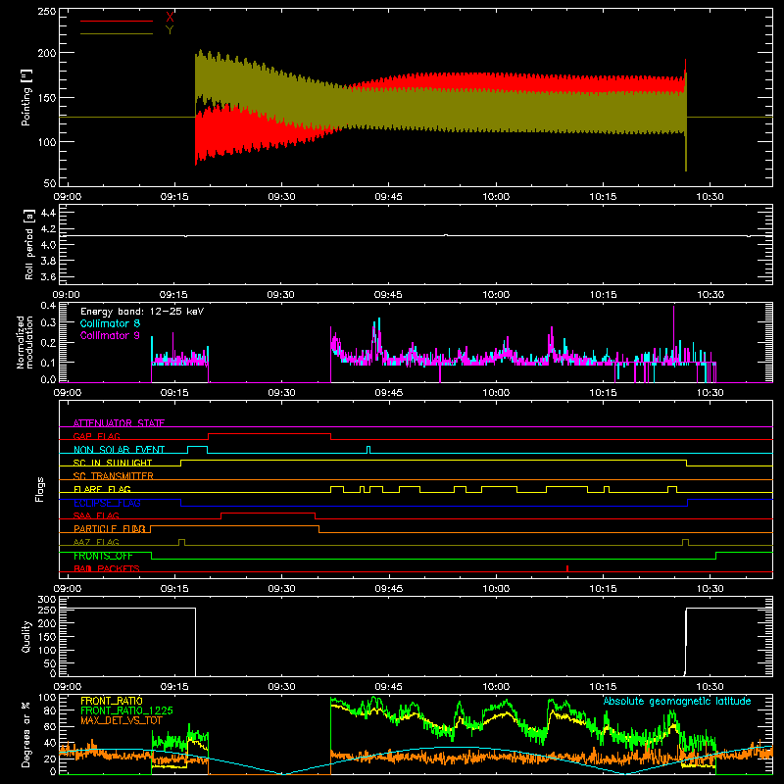Click the BAD_PACKETS flag label

[x=107, y=568]
